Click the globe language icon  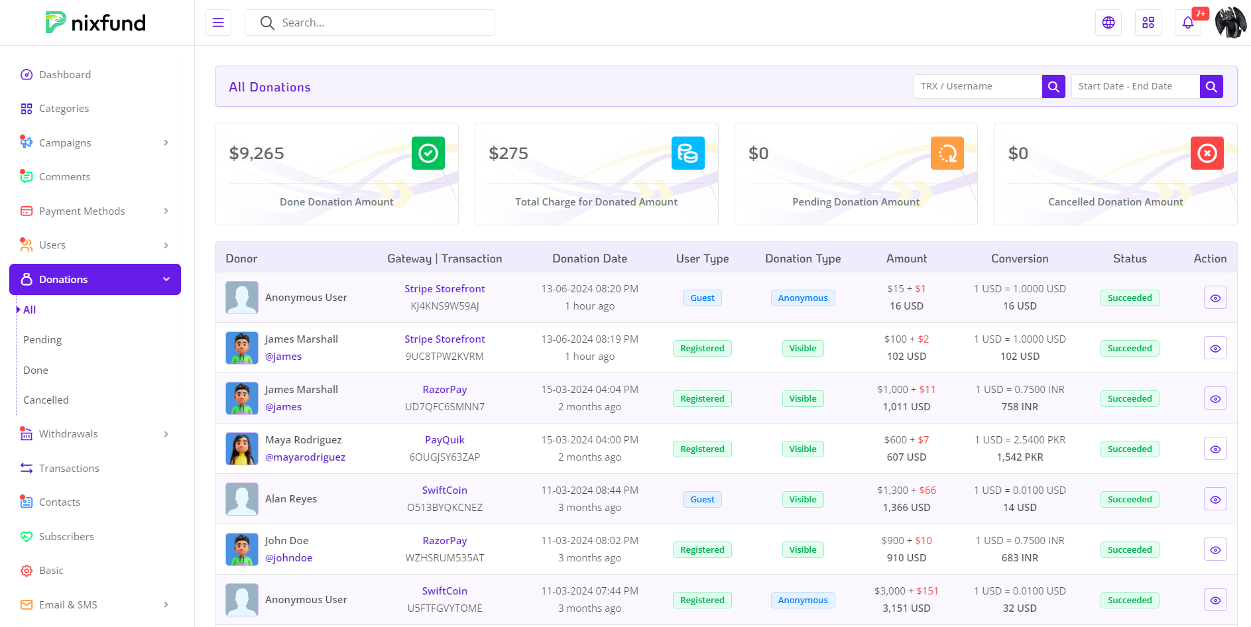coord(1108,23)
